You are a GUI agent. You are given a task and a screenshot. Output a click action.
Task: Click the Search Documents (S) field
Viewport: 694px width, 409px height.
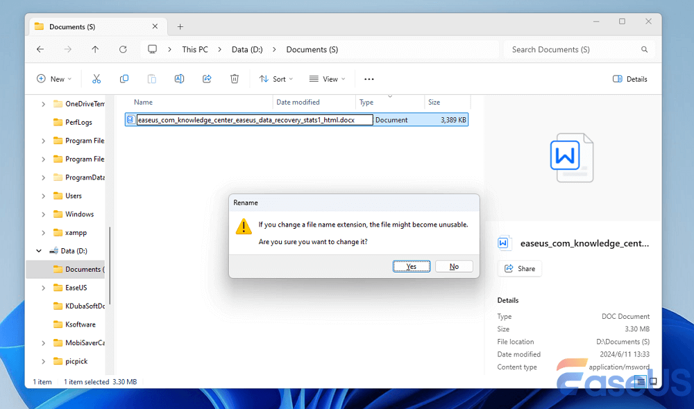[x=573, y=49]
